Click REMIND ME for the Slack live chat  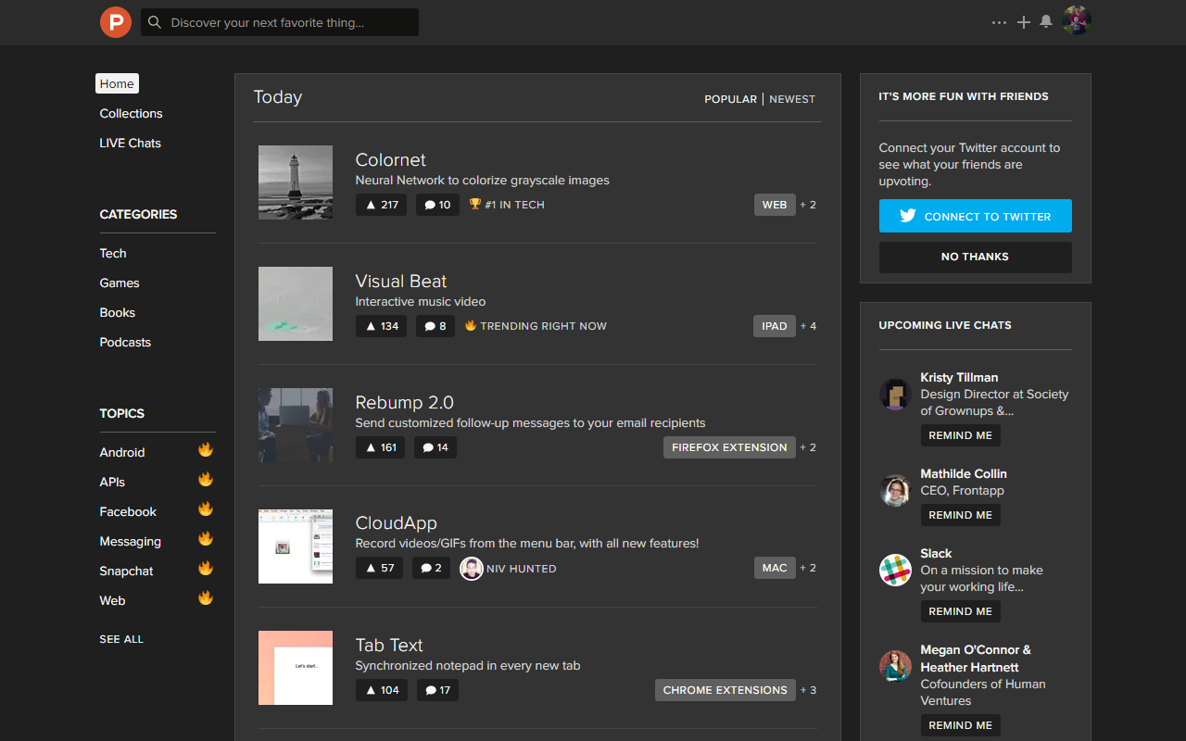click(x=961, y=610)
